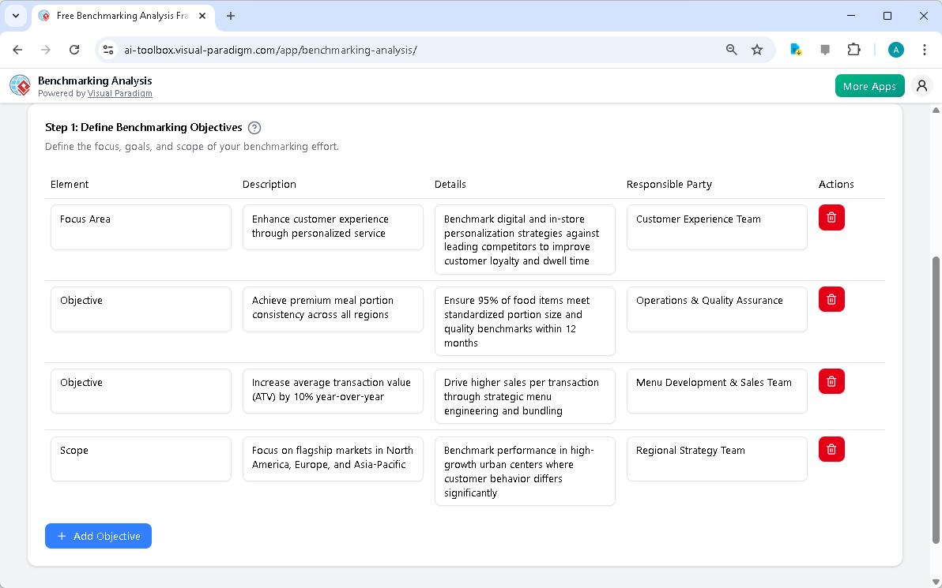
Task: Bookmark this page with the star icon
Action: [757, 50]
